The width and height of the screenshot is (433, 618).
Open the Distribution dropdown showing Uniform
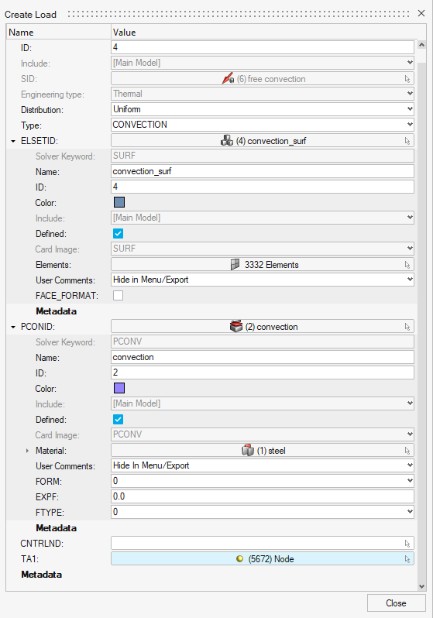263,109
